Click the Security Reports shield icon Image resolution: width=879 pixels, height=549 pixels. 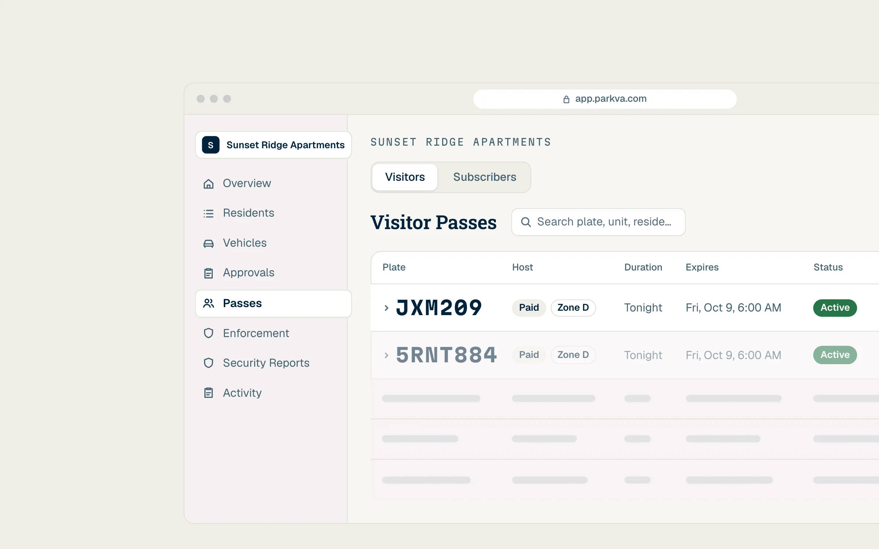tap(208, 363)
